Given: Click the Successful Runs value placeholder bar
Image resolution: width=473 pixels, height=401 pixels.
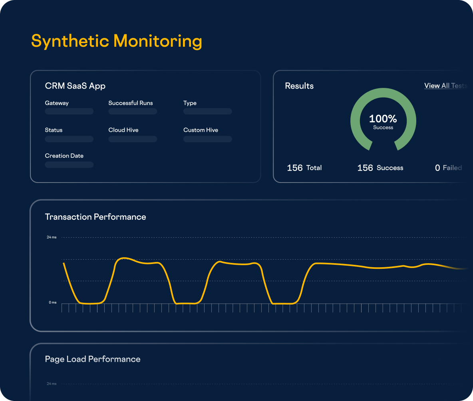Looking at the screenshot, I should click(133, 111).
